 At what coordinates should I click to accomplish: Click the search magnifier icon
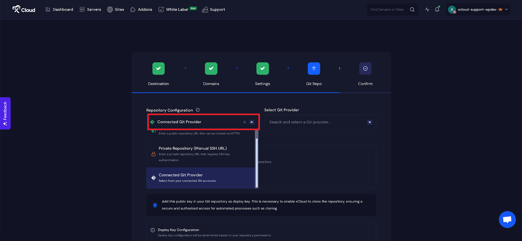(x=412, y=9)
